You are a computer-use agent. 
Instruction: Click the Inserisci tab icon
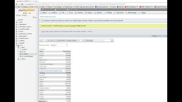(x=76, y=12)
